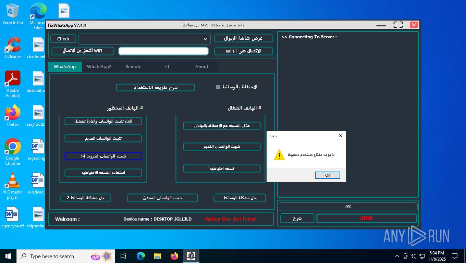Open the easyfootb image file on the desktop

point(37,115)
